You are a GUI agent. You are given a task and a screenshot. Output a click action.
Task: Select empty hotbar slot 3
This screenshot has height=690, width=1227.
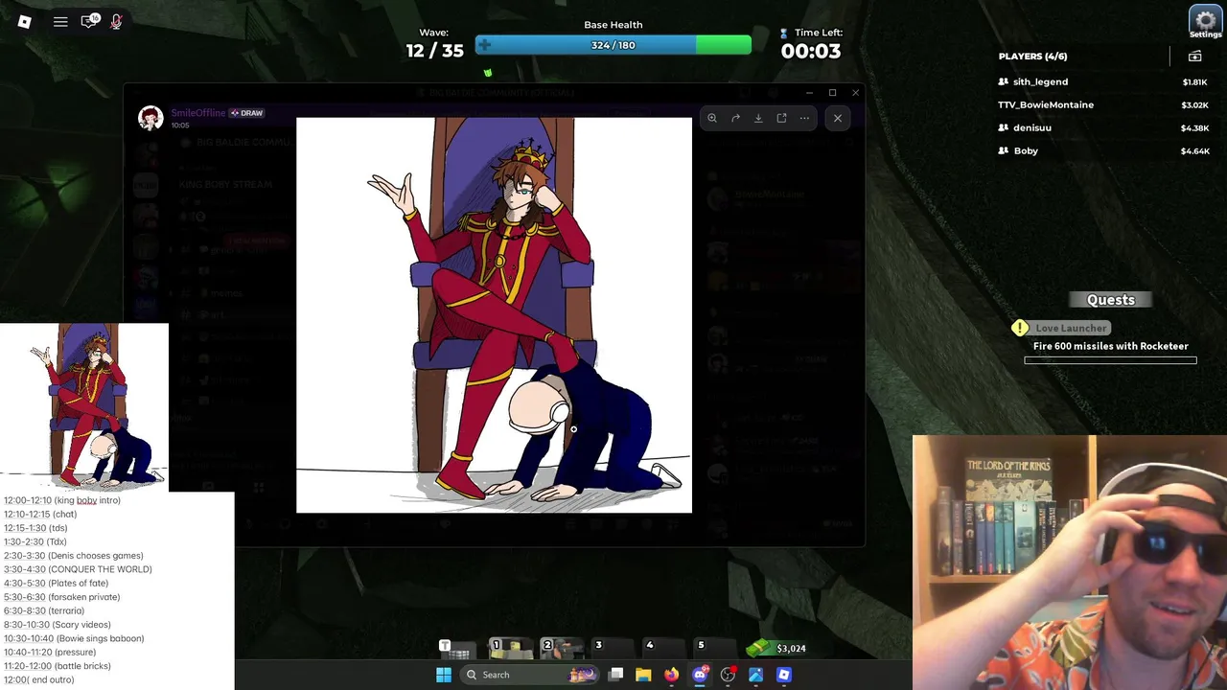click(612, 649)
